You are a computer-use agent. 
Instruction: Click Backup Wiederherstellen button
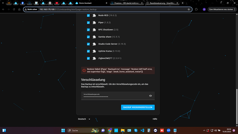138,107
